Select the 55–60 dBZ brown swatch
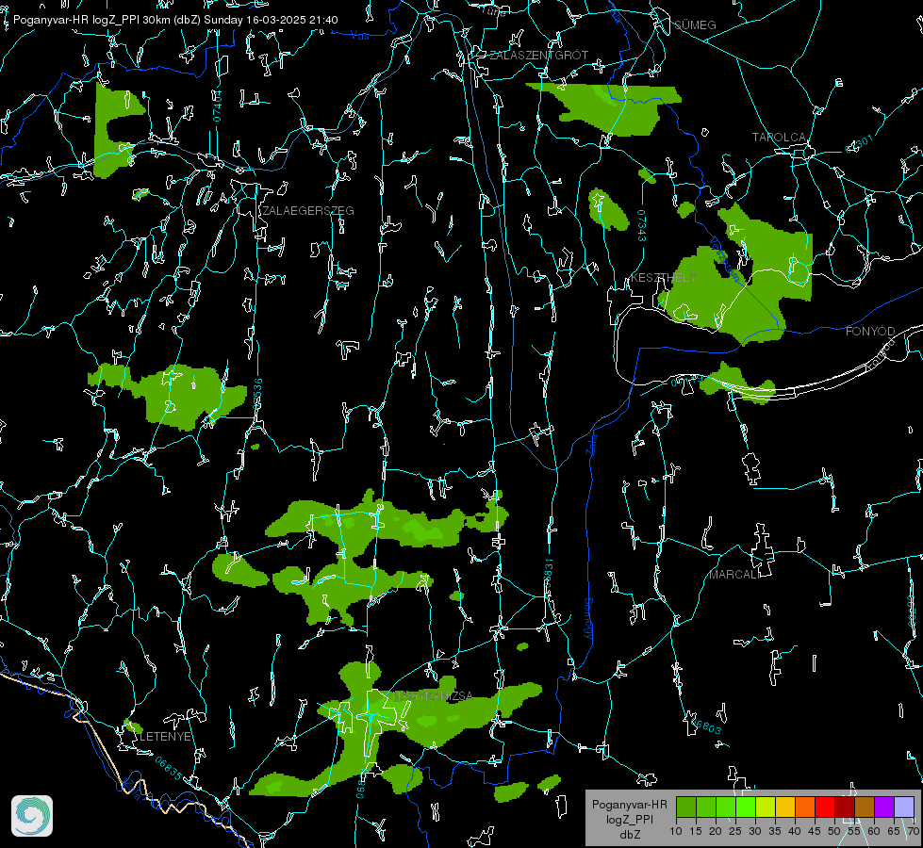 point(865,807)
